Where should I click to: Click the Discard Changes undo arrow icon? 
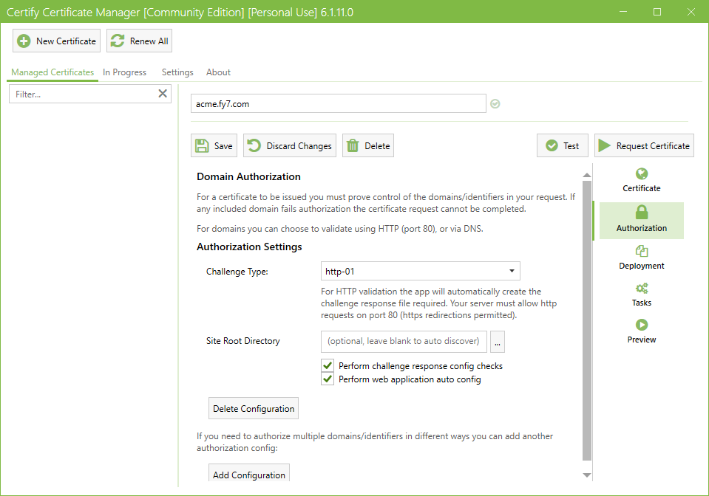click(x=254, y=145)
